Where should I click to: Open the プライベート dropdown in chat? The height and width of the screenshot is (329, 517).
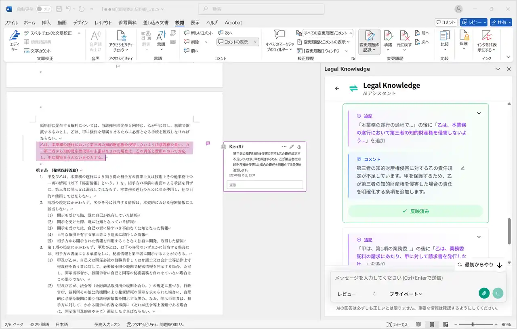coord(406,294)
